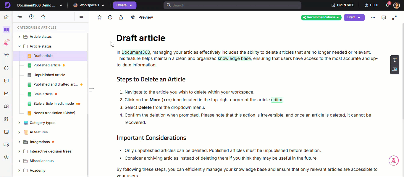
Task: Expand the Category types folder
Action: click(x=19, y=123)
